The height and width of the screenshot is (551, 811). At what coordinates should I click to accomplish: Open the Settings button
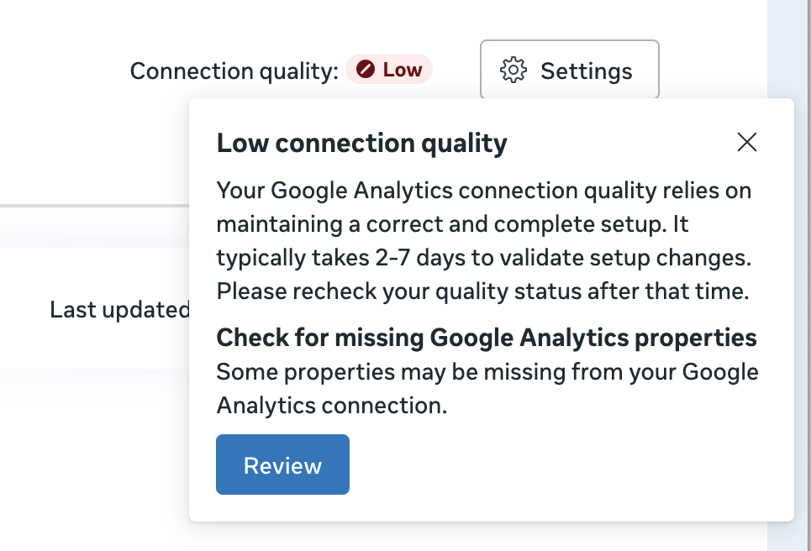570,69
